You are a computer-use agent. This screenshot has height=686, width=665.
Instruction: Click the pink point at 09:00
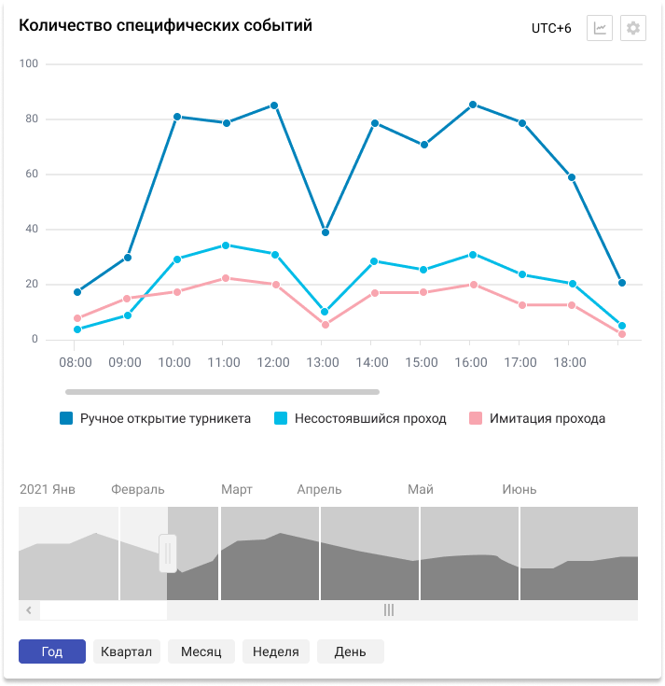click(127, 299)
